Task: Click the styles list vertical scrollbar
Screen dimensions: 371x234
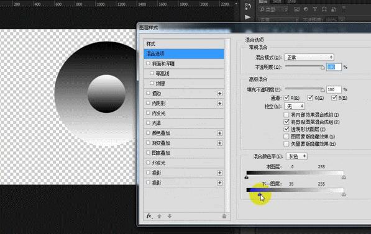Action: 228,125
